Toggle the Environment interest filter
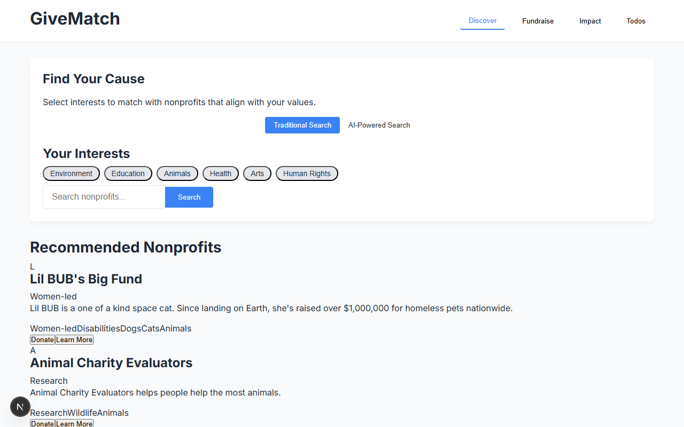 click(71, 173)
